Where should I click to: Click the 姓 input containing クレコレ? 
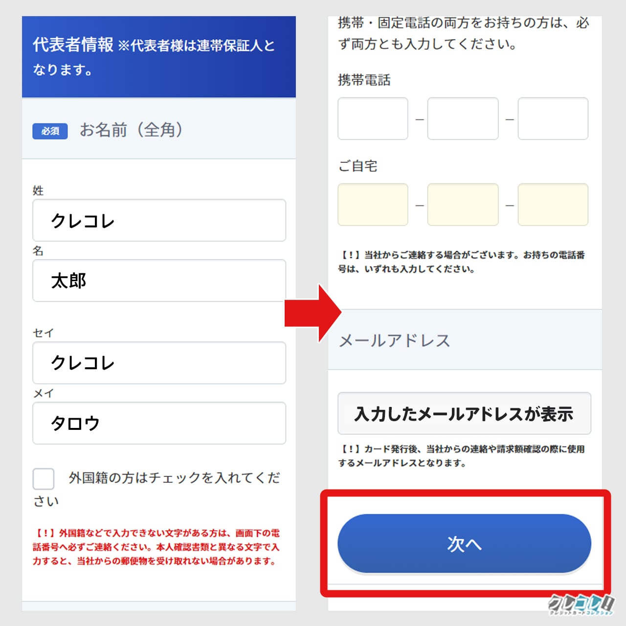(159, 220)
